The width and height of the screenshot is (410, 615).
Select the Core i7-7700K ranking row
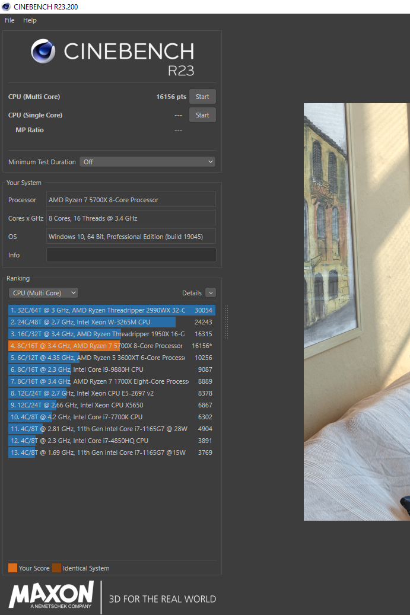(112, 417)
